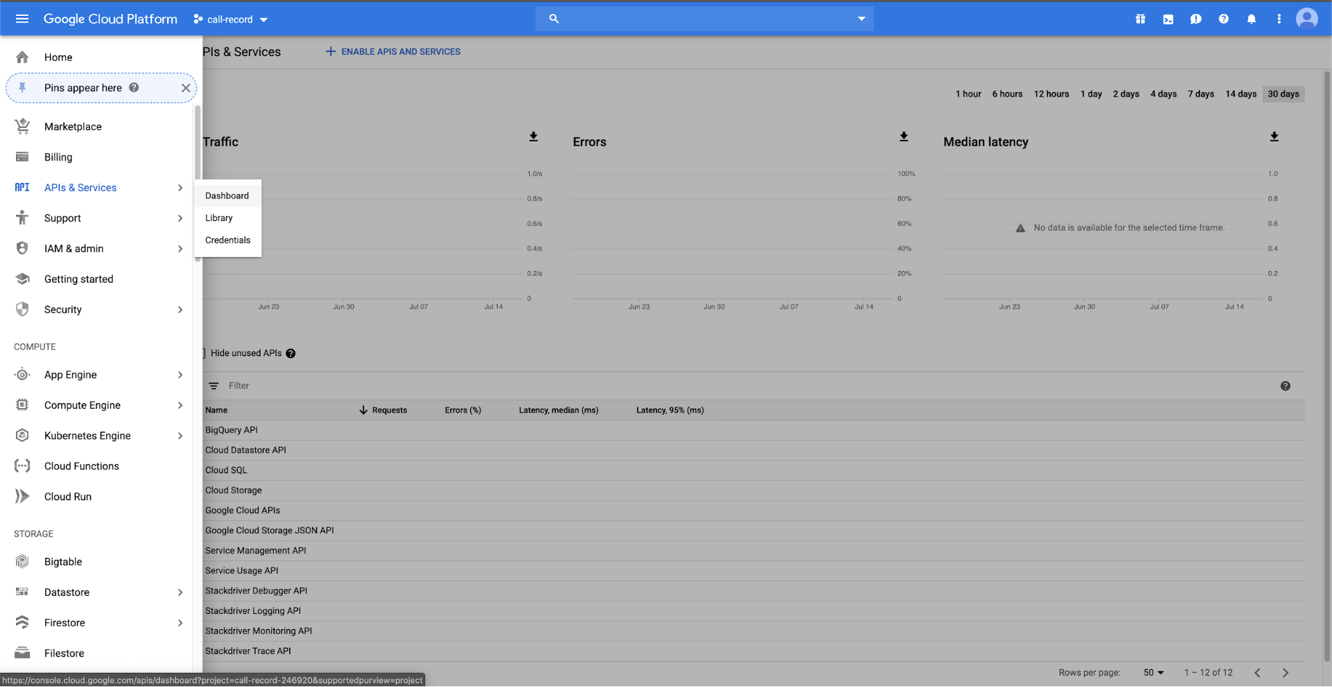Select the 1 hour time range
The image size is (1332, 687).
click(x=968, y=94)
